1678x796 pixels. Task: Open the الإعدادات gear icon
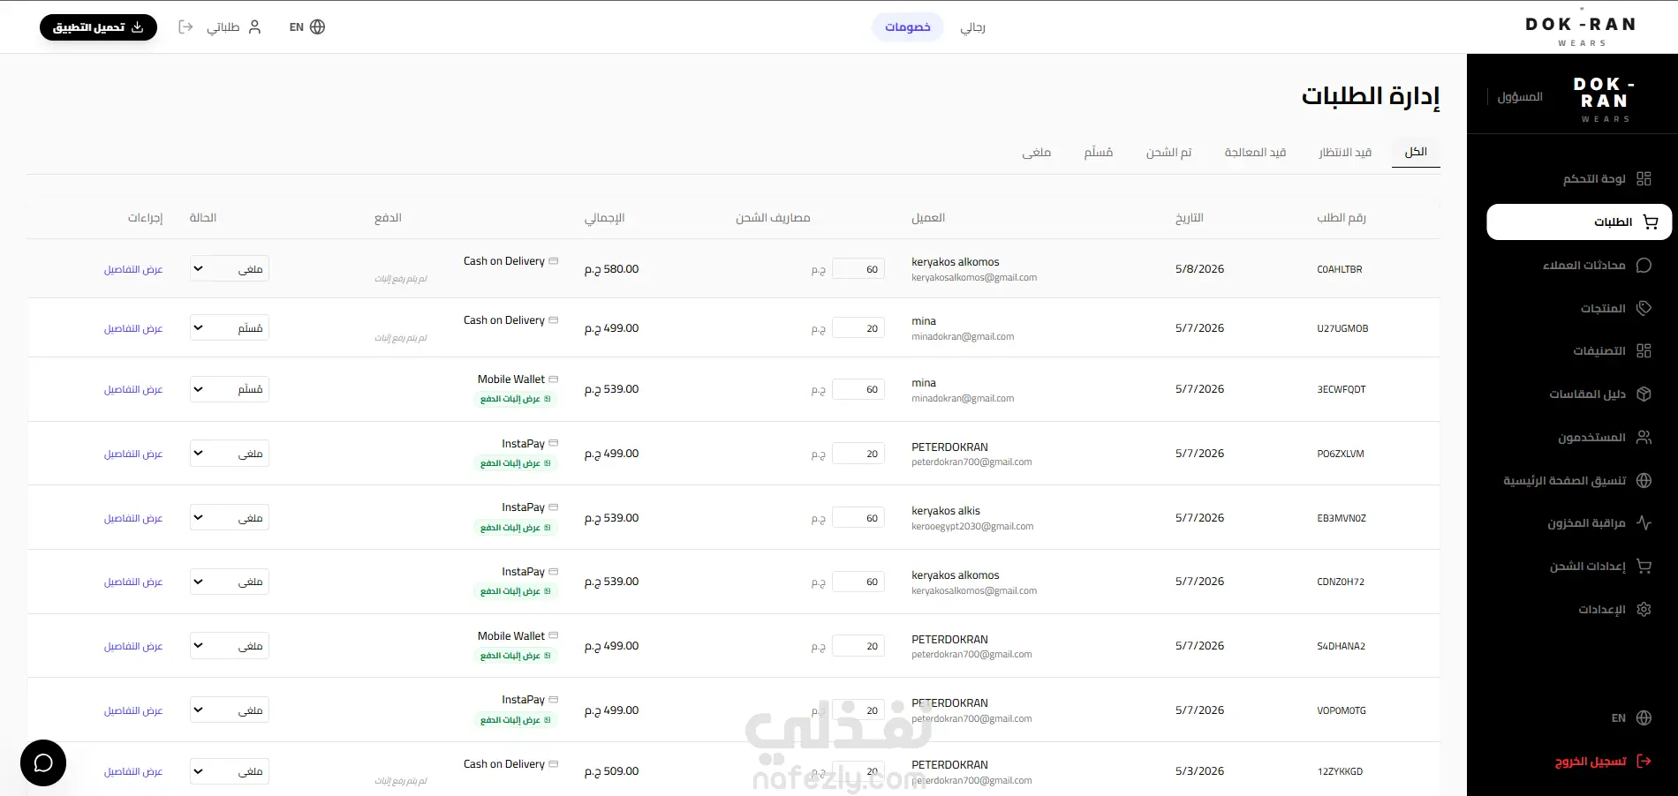1644,609
